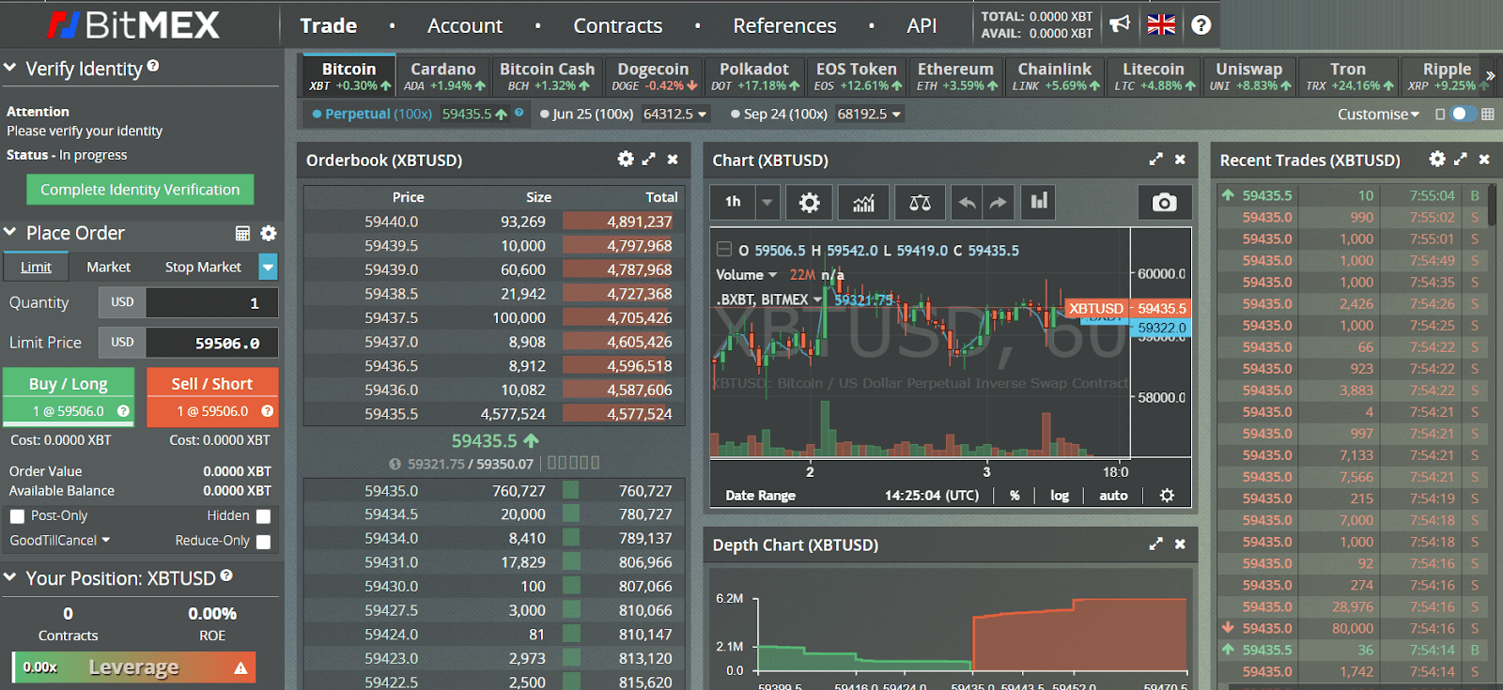Select the Market order tab
1503x690 pixels.
pos(108,267)
